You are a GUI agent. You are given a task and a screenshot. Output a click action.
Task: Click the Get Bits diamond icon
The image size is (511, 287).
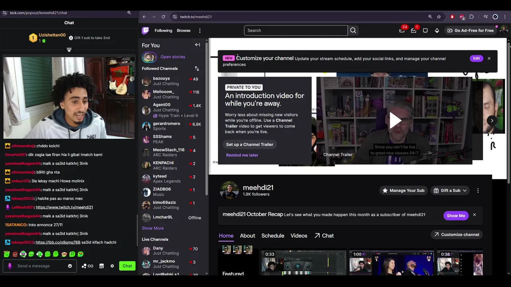437,31
